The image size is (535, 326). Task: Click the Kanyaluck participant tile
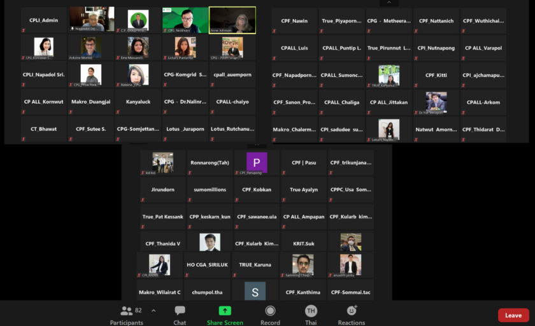(138, 102)
